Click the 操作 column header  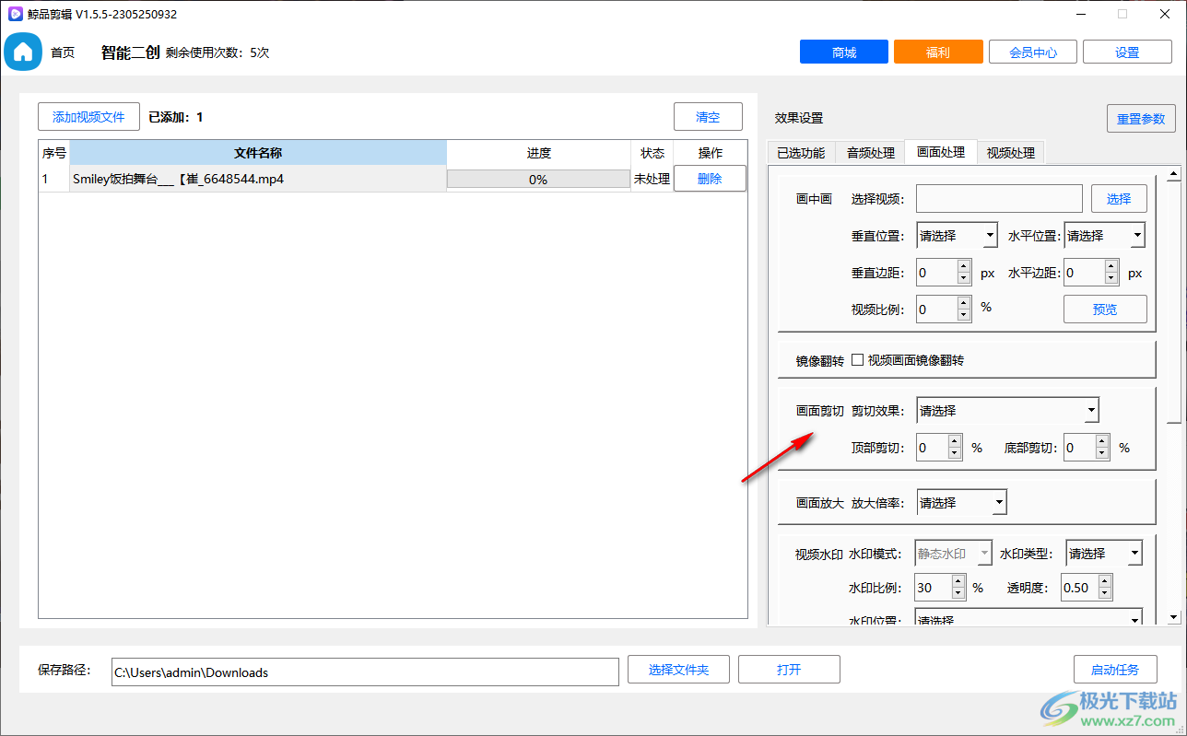[711, 153]
